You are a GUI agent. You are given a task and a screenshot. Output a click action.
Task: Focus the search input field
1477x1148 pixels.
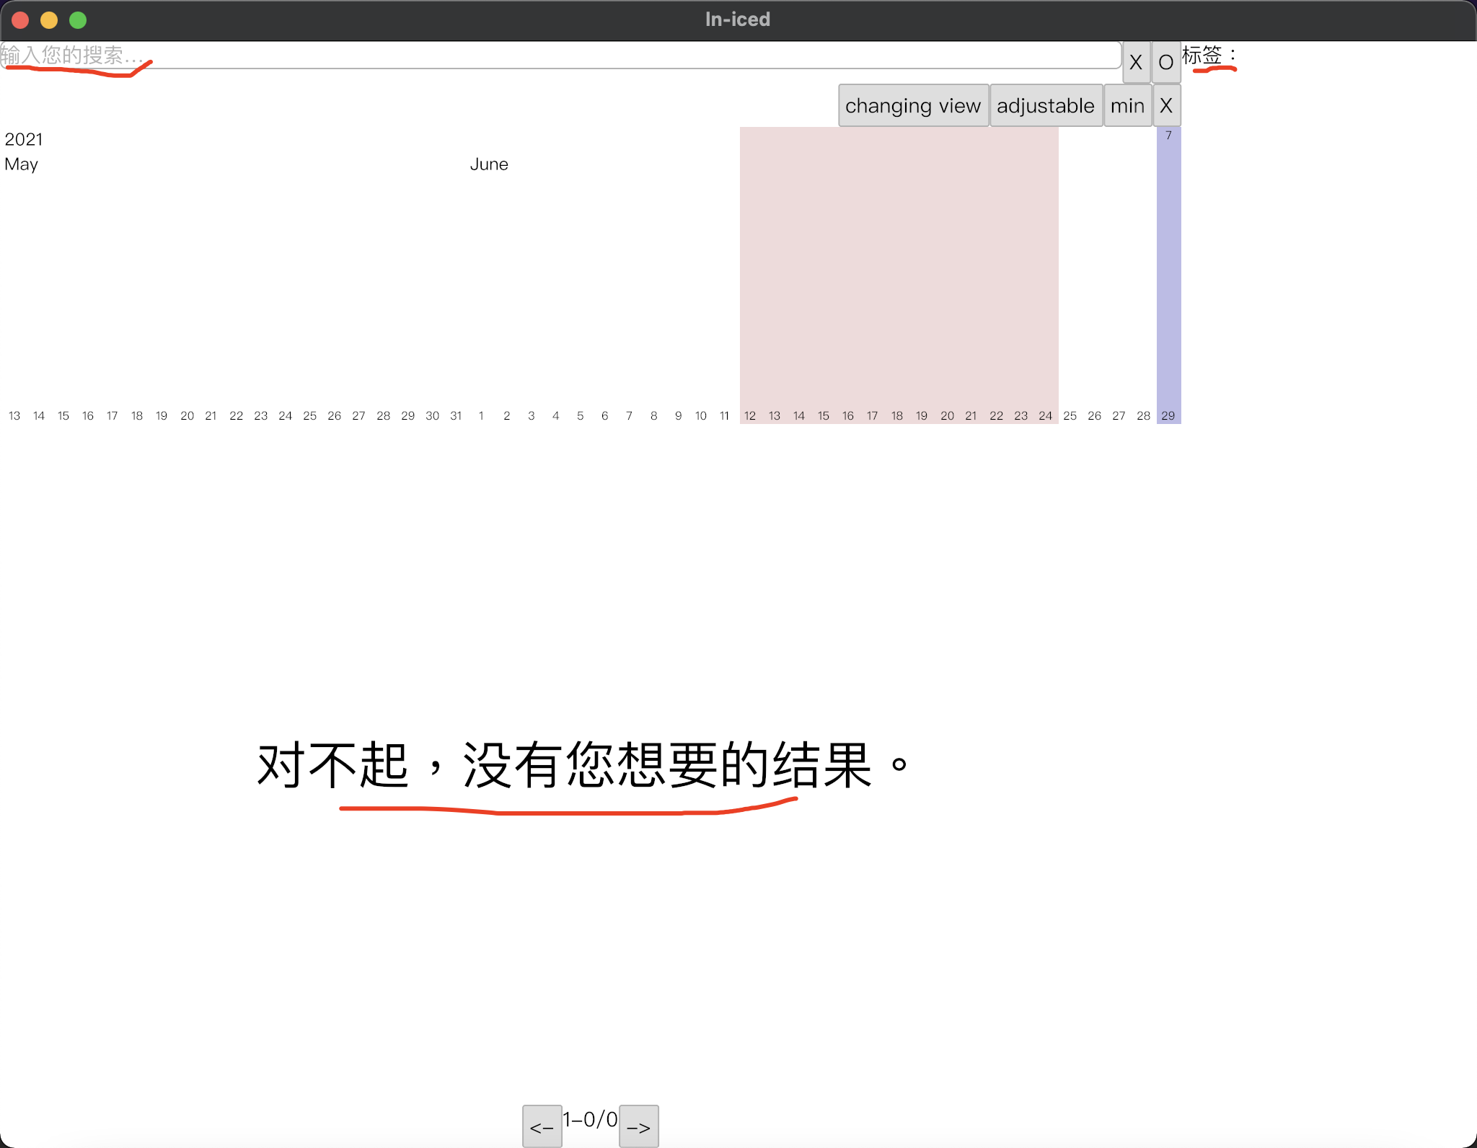563,56
